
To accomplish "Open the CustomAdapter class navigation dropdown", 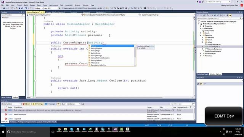I will [111, 15].
